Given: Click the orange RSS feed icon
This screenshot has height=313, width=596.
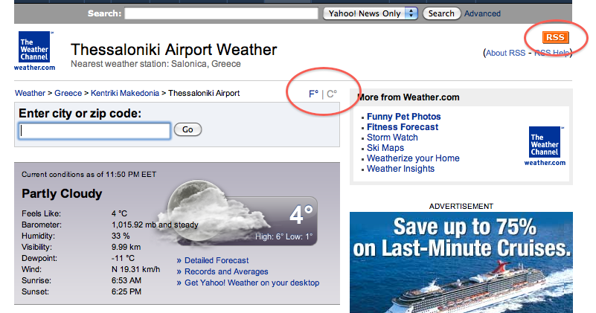Looking at the screenshot, I should (x=555, y=37).
